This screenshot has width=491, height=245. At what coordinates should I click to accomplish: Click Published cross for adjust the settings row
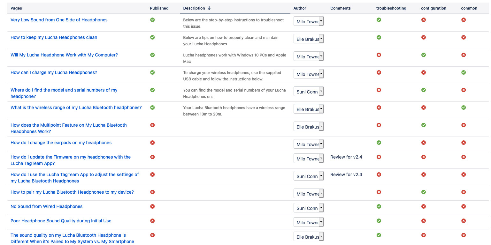[x=152, y=174]
